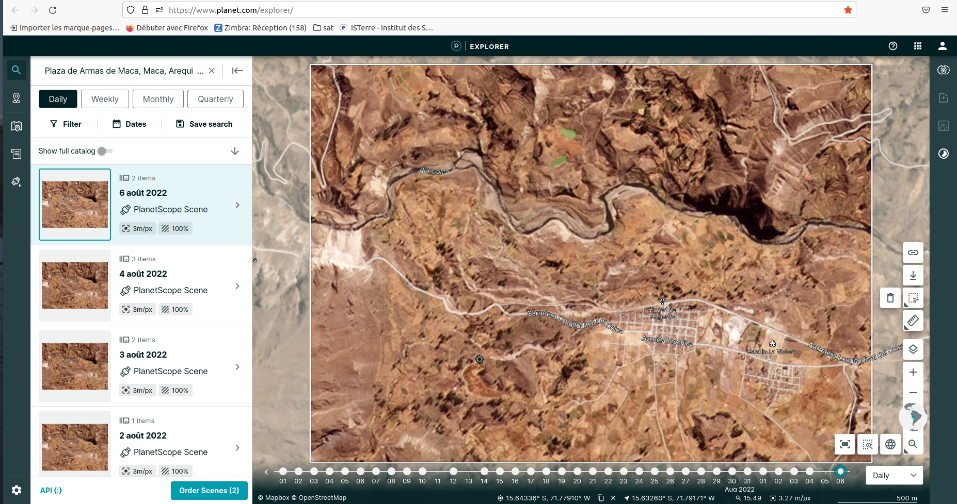Select the Monthly tab
This screenshot has height=504, width=957.
tap(158, 99)
